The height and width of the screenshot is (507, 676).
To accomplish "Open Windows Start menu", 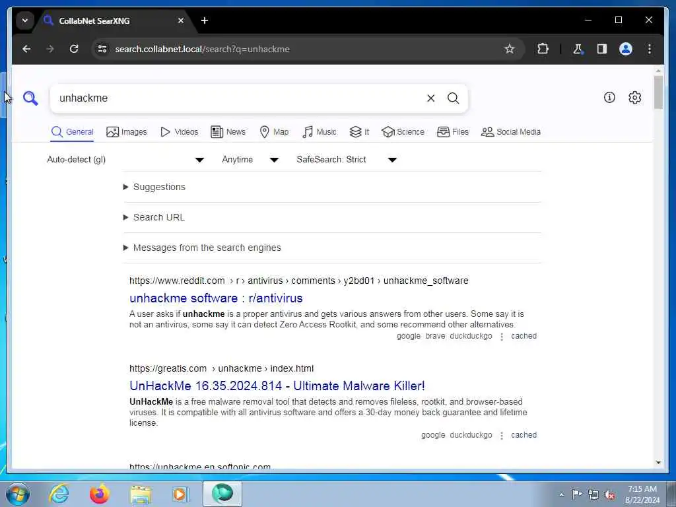I will (x=18, y=494).
